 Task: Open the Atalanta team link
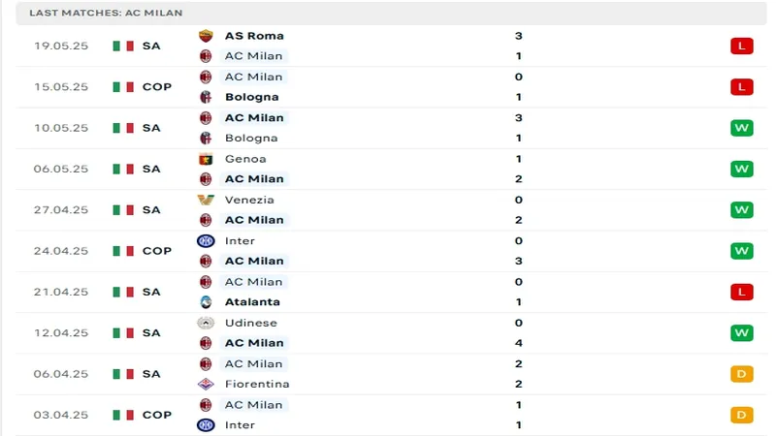(x=252, y=302)
